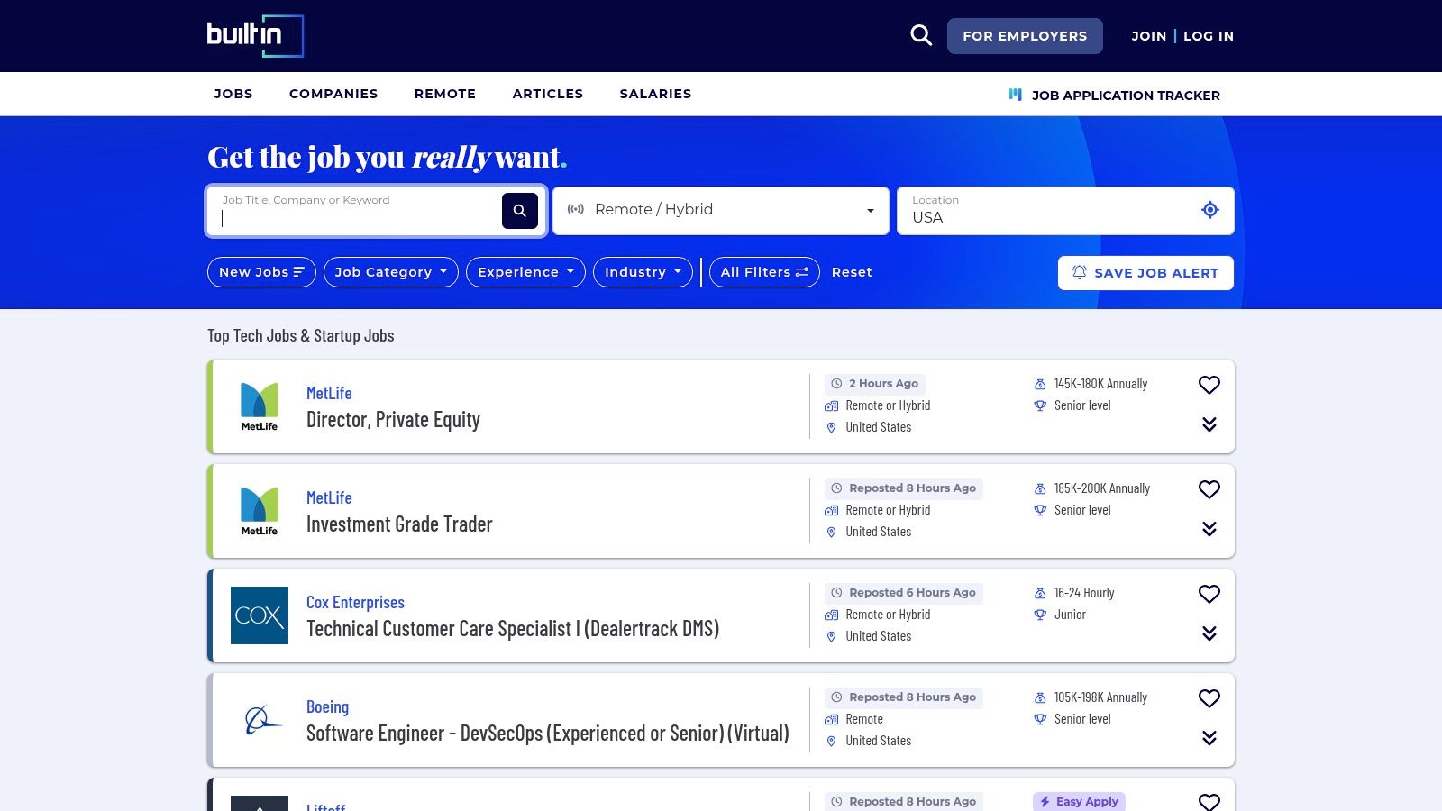Image resolution: width=1442 pixels, height=811 pixels.
Task: Heart the Technical Customer Care Specialist job
Action: (1209, 594)
